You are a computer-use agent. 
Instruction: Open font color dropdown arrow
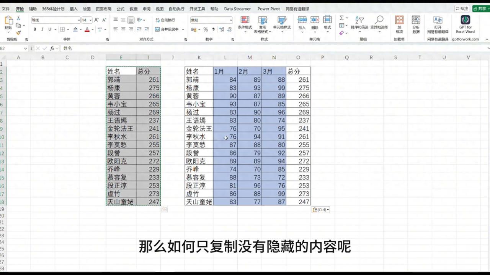(x=93, y=29)
